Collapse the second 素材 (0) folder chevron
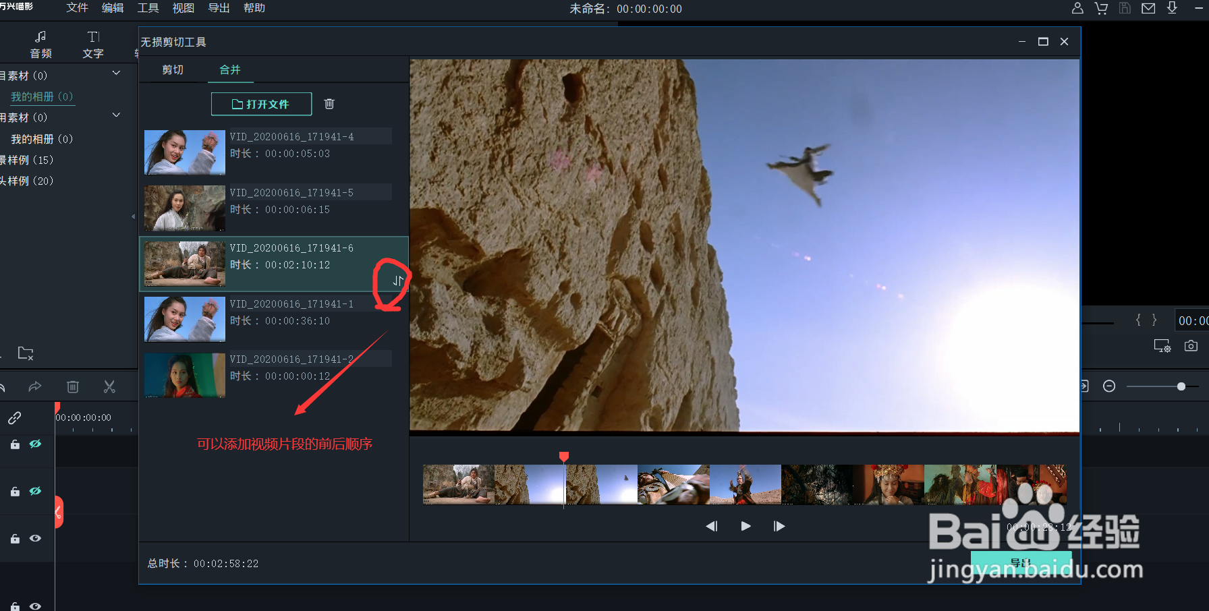This screenshot has height=611, width=1209. (116, 115)
